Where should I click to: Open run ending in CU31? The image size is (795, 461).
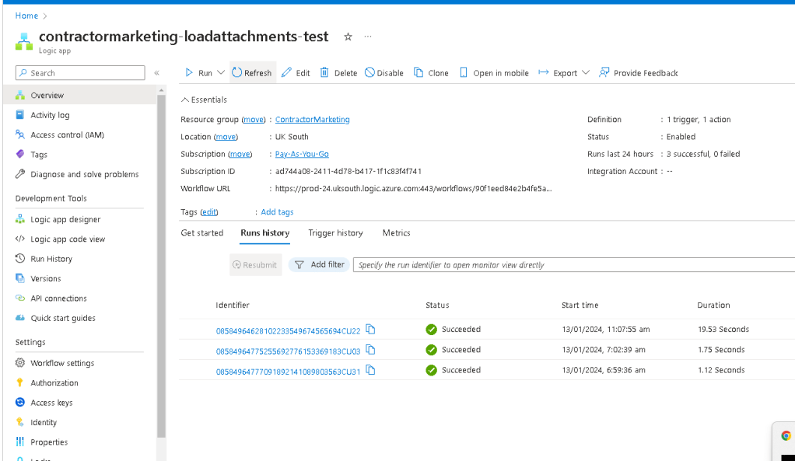tap(288, 372)
